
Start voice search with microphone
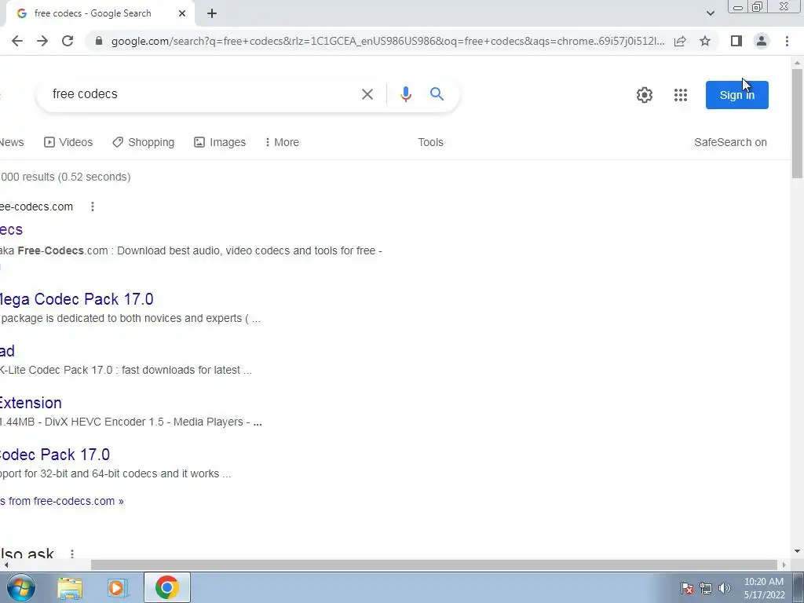point(406,94)
